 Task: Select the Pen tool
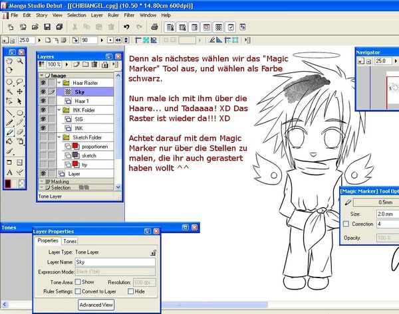[9, 122]
